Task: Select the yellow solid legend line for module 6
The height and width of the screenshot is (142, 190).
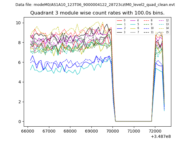Action: click(x=133, y=28)
